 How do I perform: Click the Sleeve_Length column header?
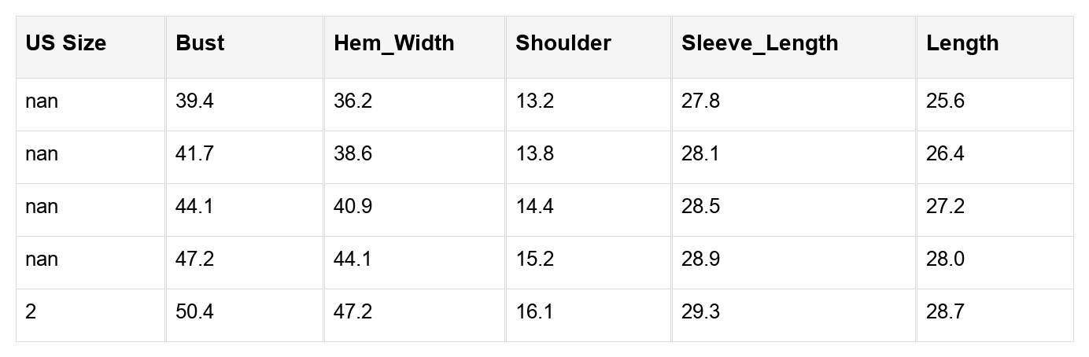click(x=759, y=43)
